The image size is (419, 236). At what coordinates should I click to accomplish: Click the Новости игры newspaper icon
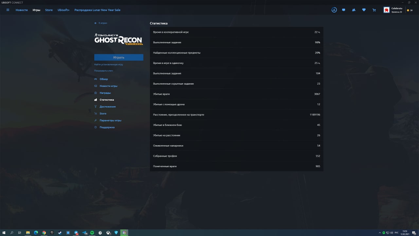point(96,86)
